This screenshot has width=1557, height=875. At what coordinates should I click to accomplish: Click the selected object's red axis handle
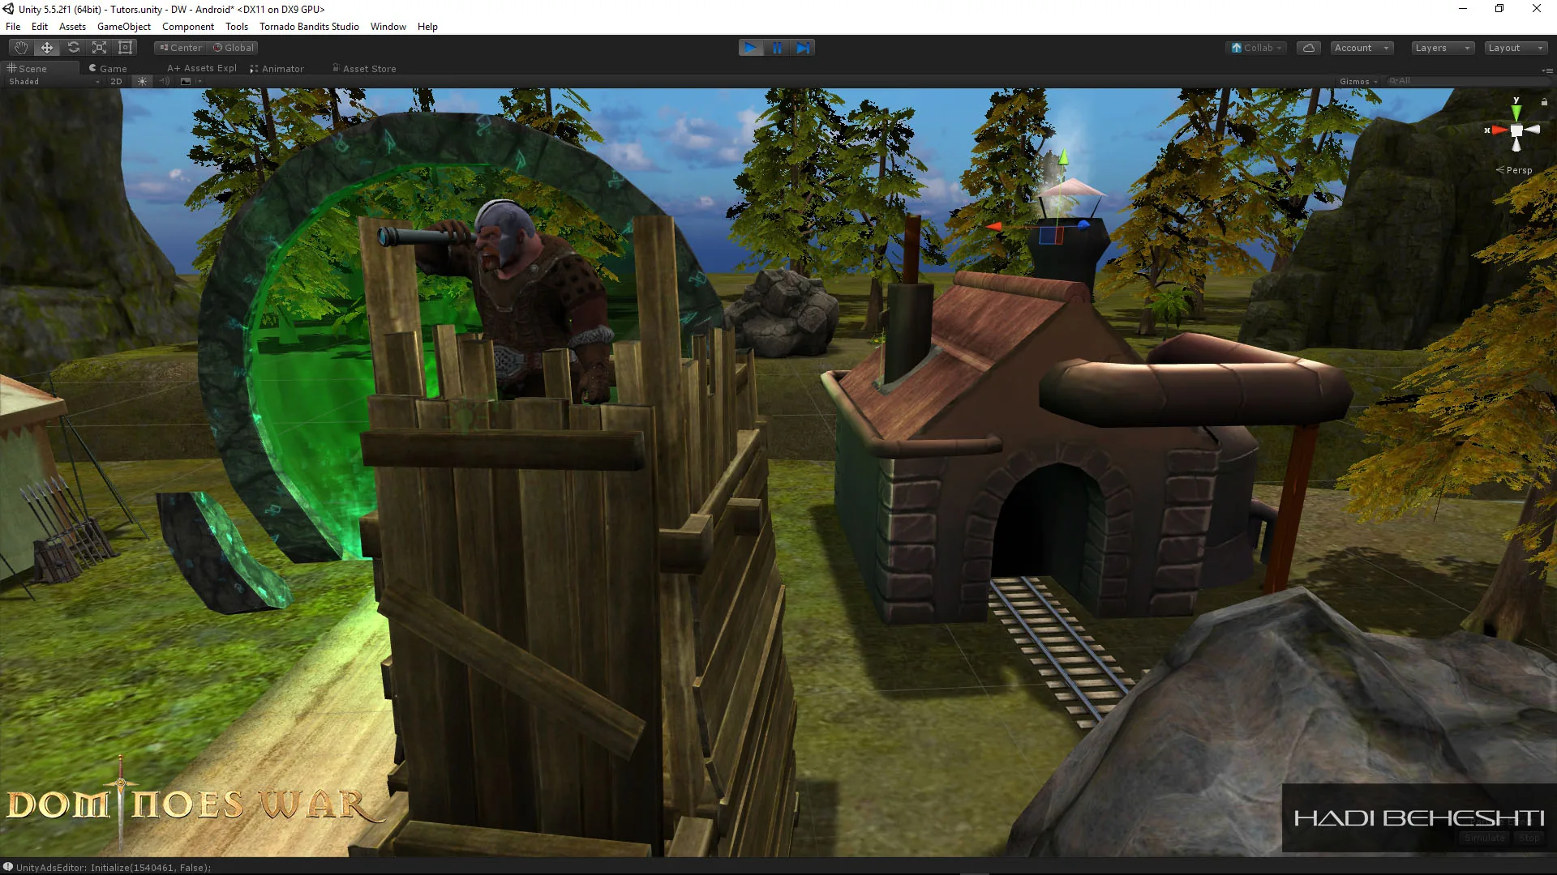click(x=994, y=227)
